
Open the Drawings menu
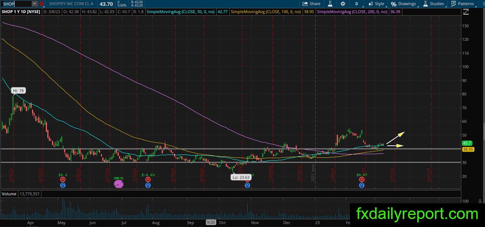(x=403, y=4)
